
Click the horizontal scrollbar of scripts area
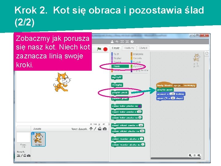[176, 158]
